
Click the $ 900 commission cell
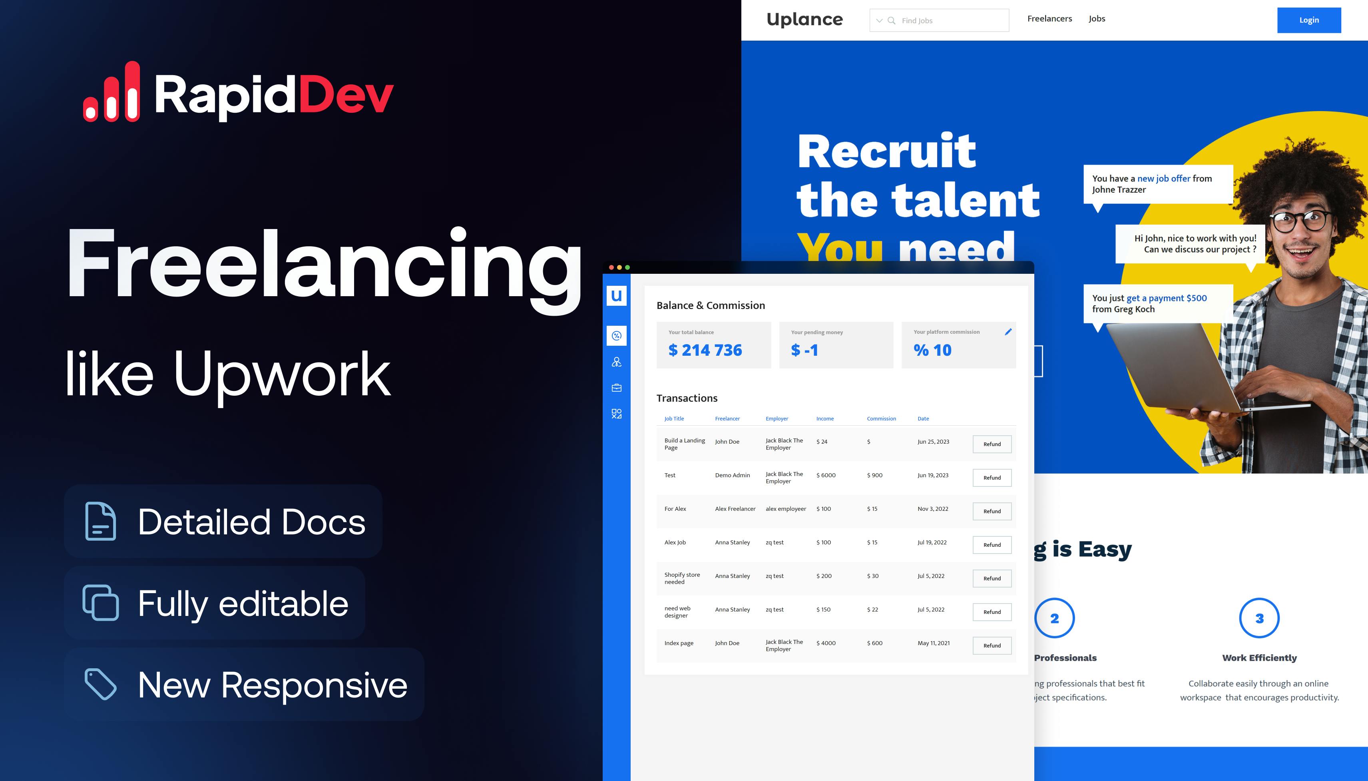click(875, 475)
